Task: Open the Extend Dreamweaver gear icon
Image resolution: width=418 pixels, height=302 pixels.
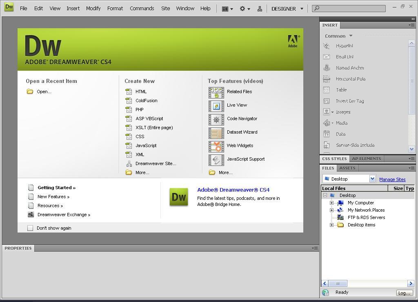Action: tap(242, 9)
